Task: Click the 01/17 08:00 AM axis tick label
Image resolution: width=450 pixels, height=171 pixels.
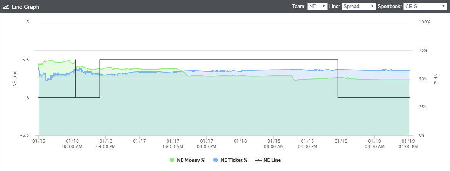Action: coord(173,144)
